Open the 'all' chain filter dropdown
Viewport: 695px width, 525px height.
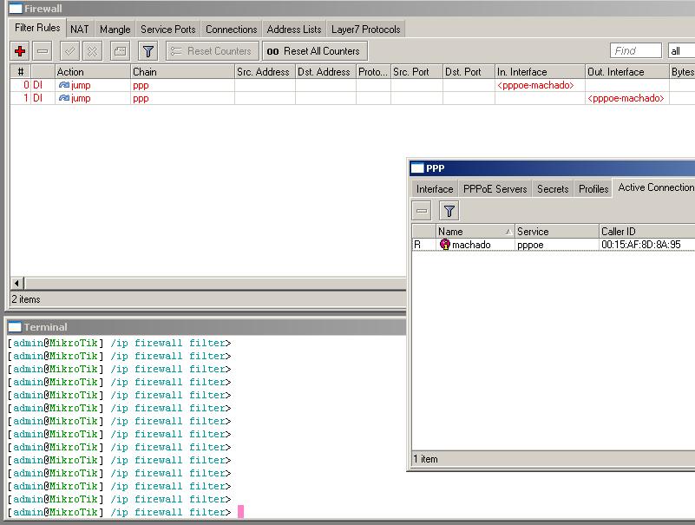[680, 51]
